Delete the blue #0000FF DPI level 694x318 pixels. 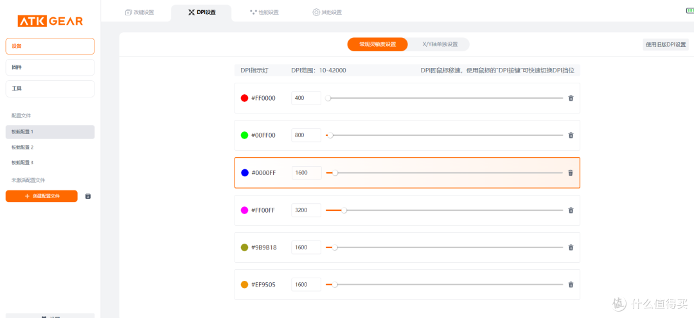[571, 172]
